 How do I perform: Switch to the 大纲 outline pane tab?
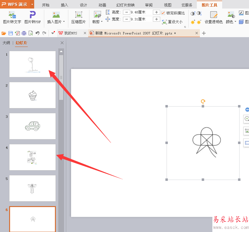click(x=6, y=43)
